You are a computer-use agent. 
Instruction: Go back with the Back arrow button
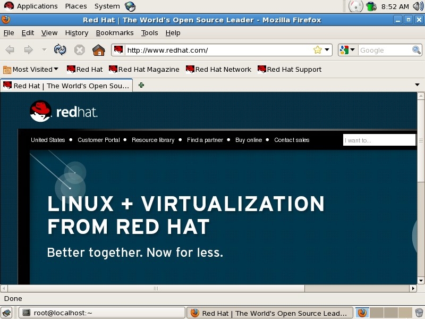click(10, 50)
